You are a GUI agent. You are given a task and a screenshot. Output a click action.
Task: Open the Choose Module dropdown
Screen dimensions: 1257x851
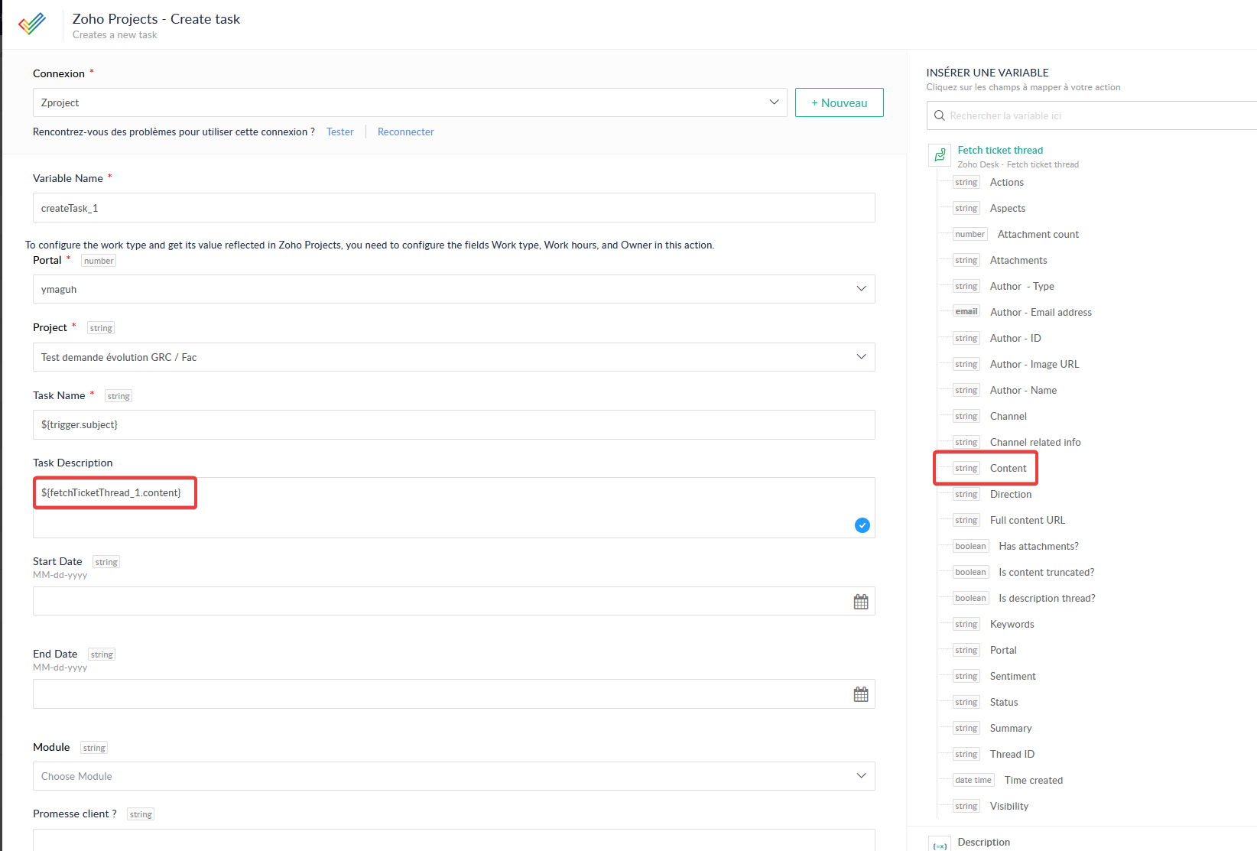click(454, 776)
